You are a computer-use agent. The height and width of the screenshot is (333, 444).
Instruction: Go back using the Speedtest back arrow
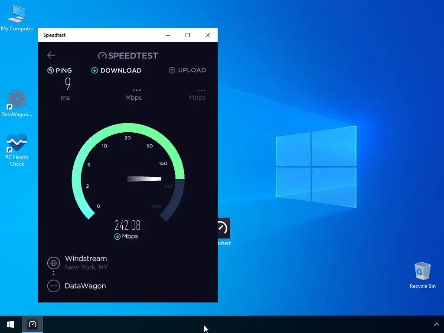pyautogui.click(x=51, y=55)
